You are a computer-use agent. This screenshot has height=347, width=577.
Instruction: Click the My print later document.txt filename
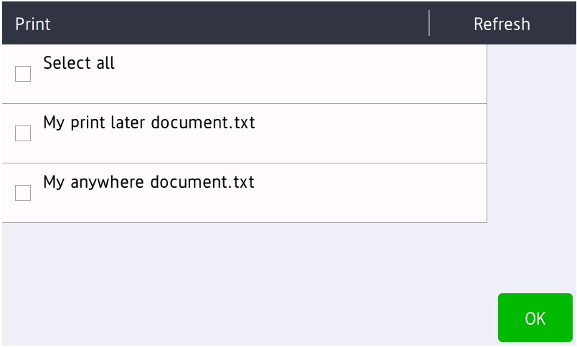coord(149,123)
